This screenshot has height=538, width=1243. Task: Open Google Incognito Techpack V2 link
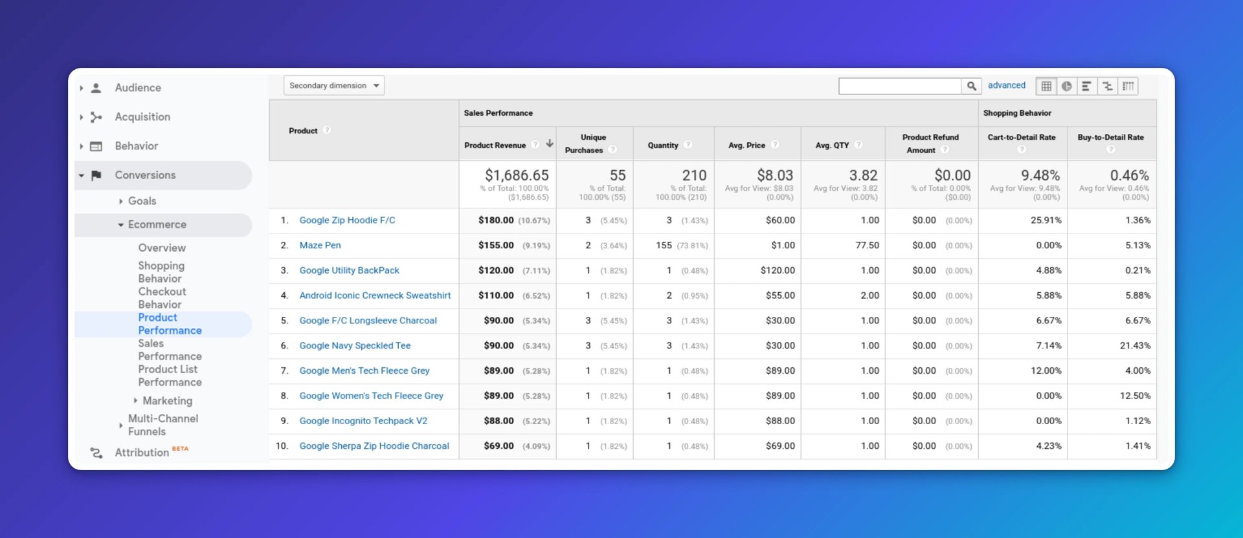tap(363, 421)
